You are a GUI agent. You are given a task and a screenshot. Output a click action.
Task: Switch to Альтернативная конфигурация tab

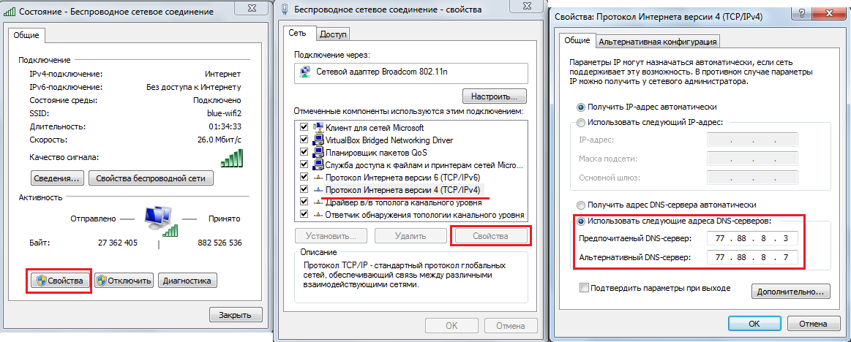tap(659, 41)
